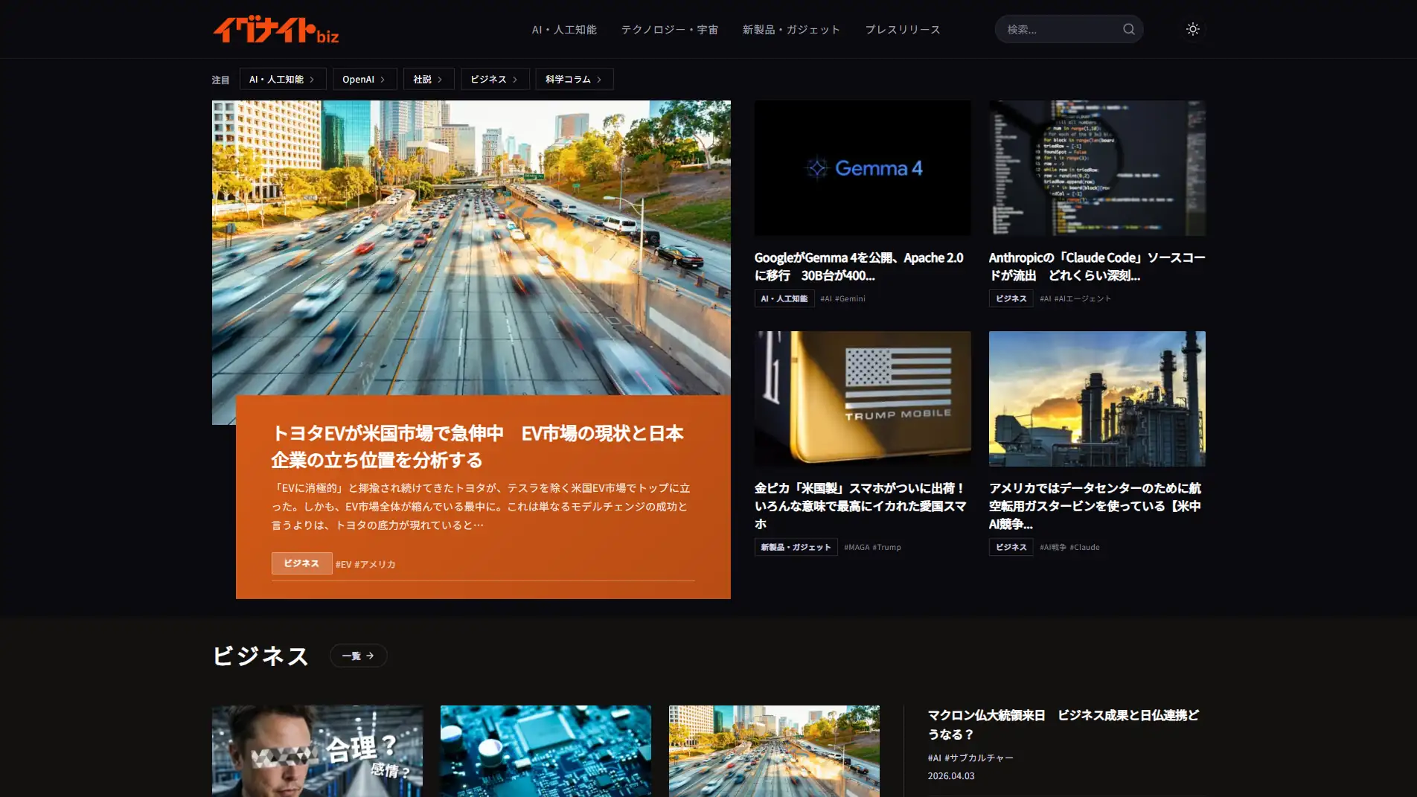The height and width of the screenshot is (797, 1417).
Task: Open the highway traffic hero image
Action: click(x=471, y=248)
